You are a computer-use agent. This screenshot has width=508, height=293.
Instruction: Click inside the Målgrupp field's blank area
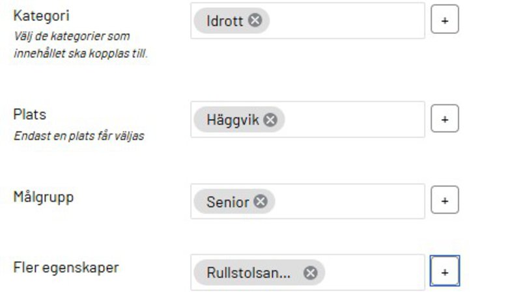[x=348, y=202]
